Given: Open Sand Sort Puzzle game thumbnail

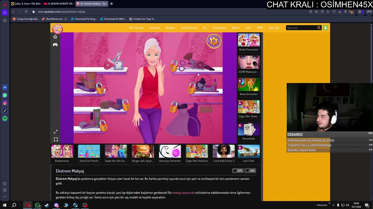Looking at the screenshot, I should 89,154.
